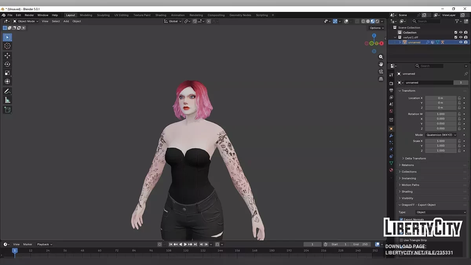Select the Annotate pencil tool
Screen dimensions: 471x265
coord(7,91)
